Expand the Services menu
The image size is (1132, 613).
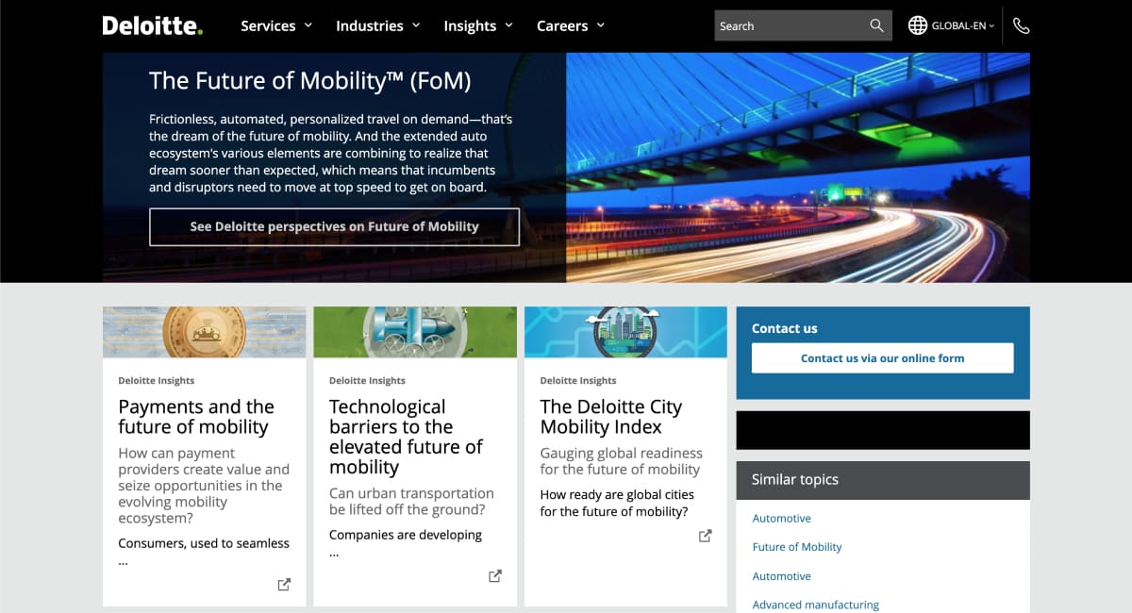276,25
